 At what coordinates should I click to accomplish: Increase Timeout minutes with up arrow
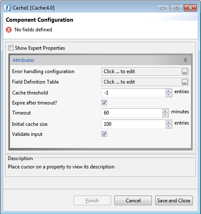pyautogui.click(x=165, y=111)
